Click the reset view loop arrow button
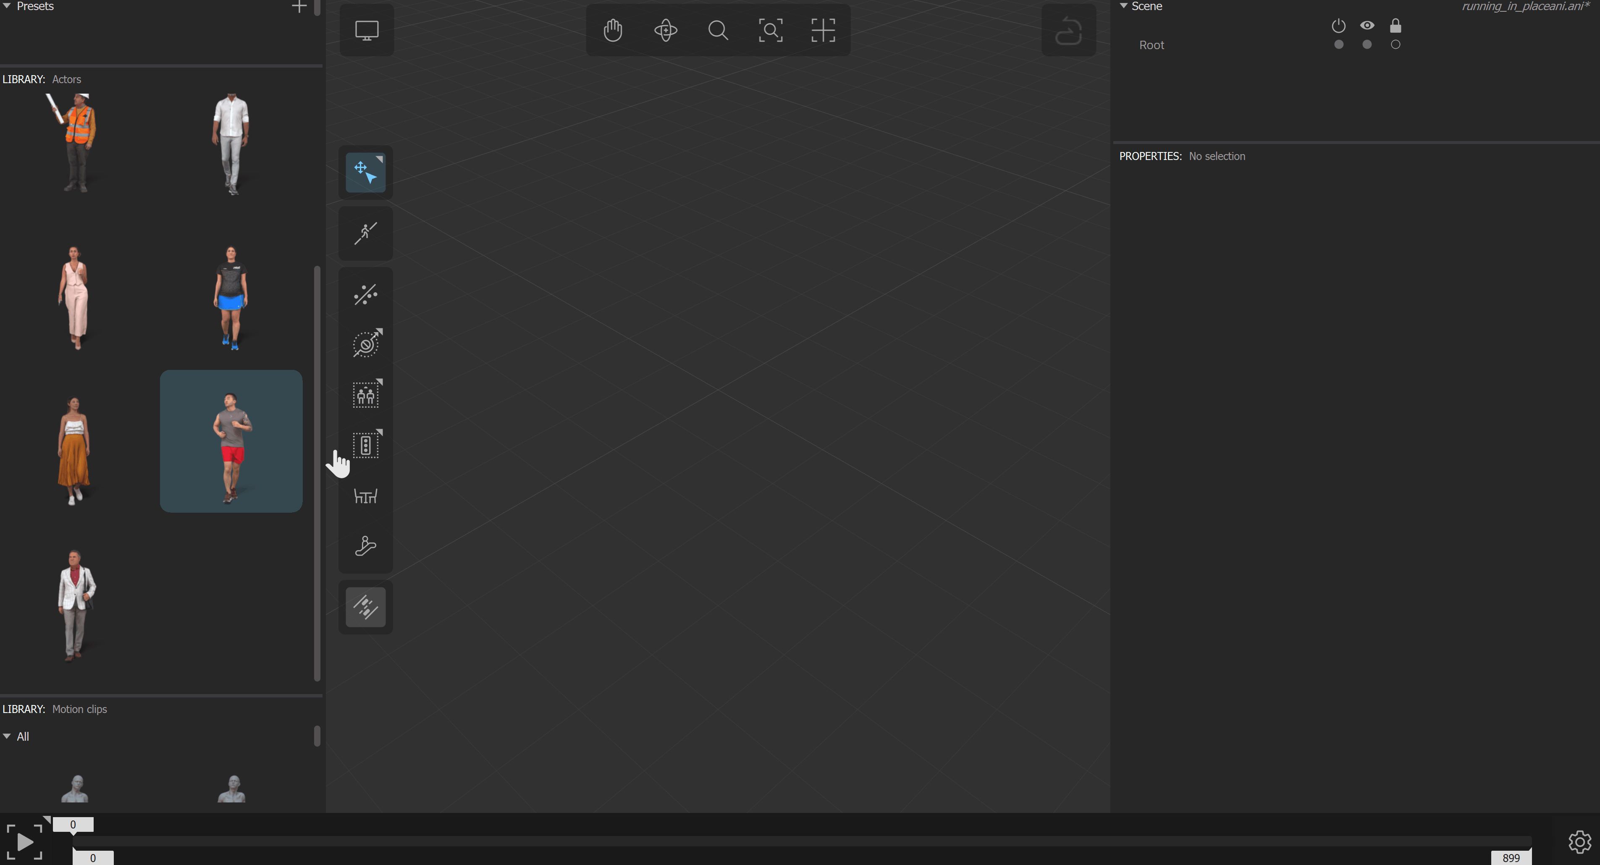 tap(1068, 30)
